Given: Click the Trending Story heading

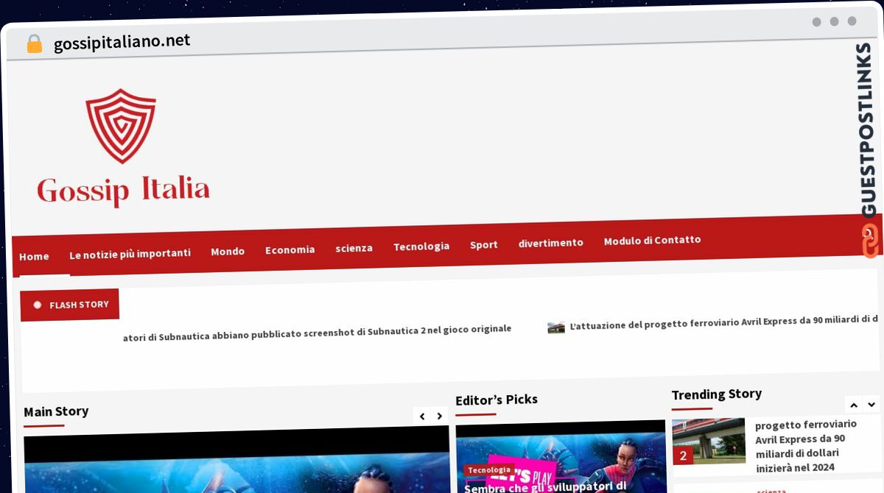Looking at the screenshot, I should pyautogui.click(x=717, y=394).
